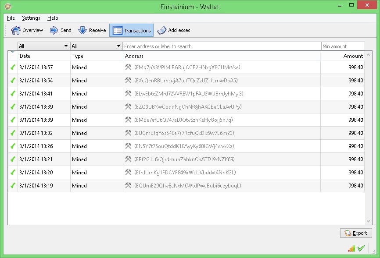Click mining pickaxe icon beside EXcQenRB address
This screenshot has width=380, height=258.
pos(128,80)
